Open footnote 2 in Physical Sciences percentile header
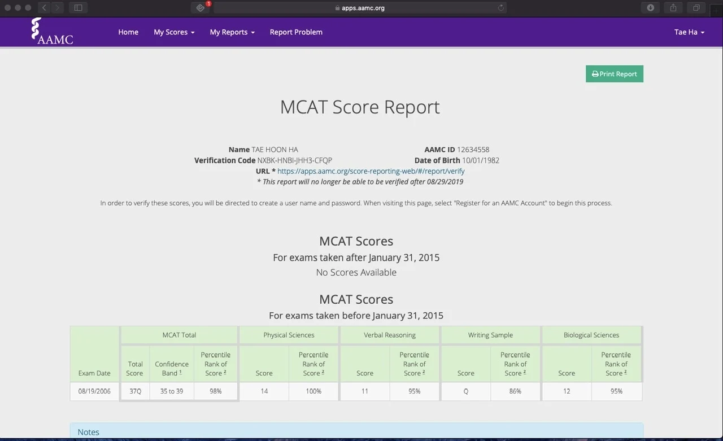723x441 pixels. [x=323, y=372]
